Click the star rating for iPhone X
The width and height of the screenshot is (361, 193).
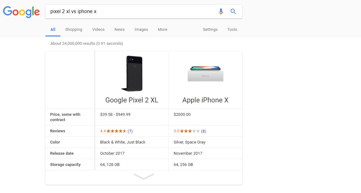coord(190,131)
